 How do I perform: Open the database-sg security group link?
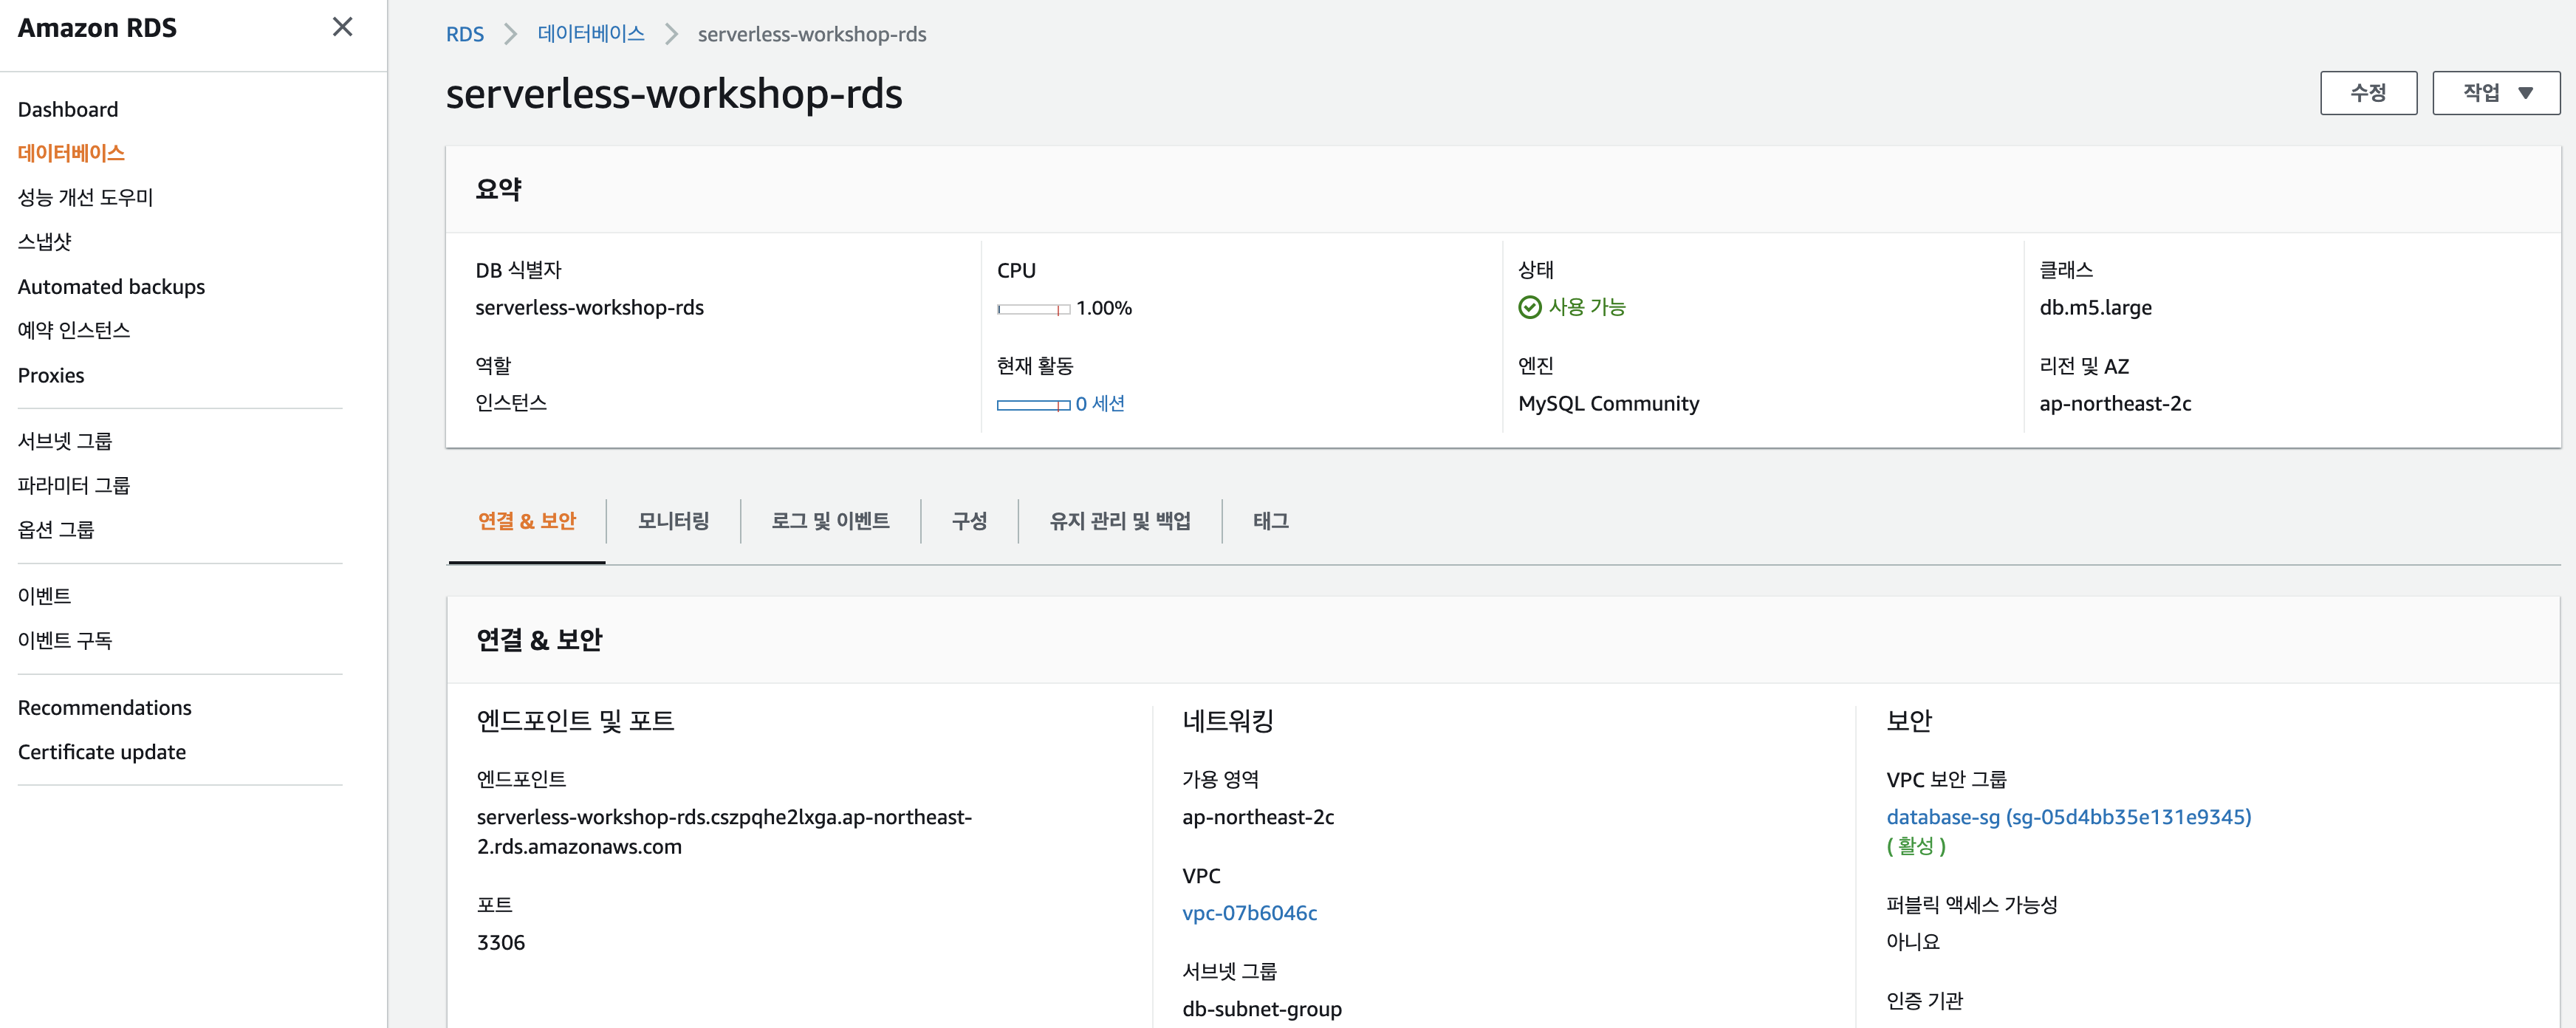[2068, 817]
